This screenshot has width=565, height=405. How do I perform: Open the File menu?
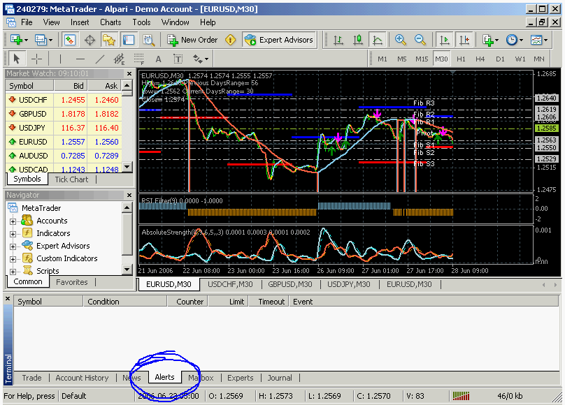27,22
